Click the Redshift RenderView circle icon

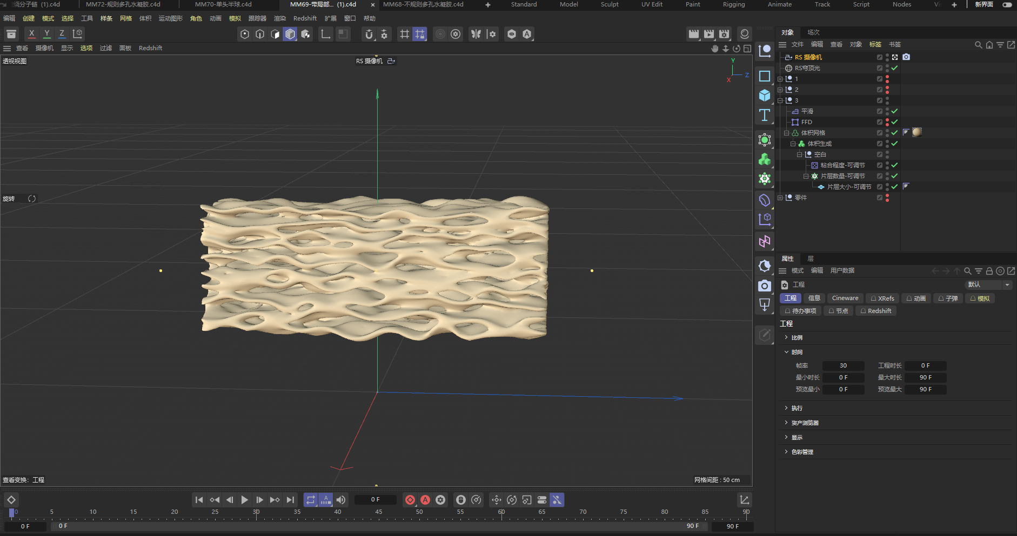tap(745, 34)
